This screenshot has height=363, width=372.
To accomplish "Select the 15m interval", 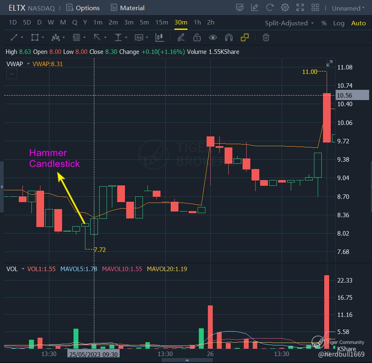I will pos(162,22).
